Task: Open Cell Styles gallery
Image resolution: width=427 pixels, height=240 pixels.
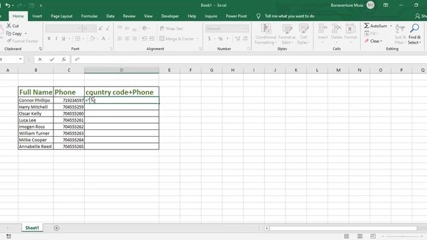Action: click(303, 34)
